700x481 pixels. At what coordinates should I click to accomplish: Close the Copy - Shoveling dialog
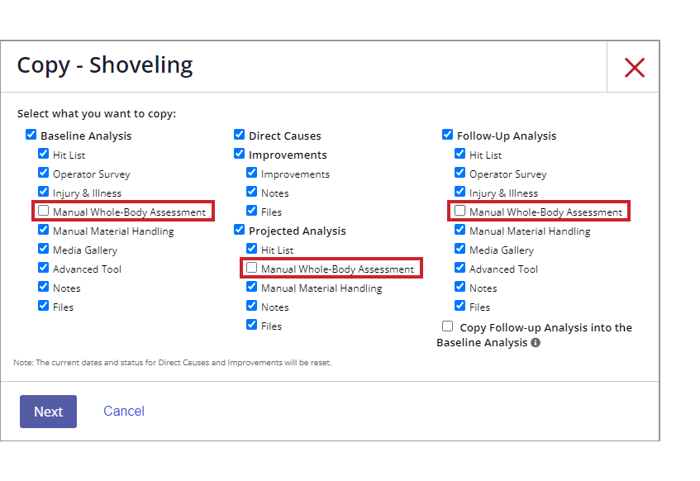(634, 68)
